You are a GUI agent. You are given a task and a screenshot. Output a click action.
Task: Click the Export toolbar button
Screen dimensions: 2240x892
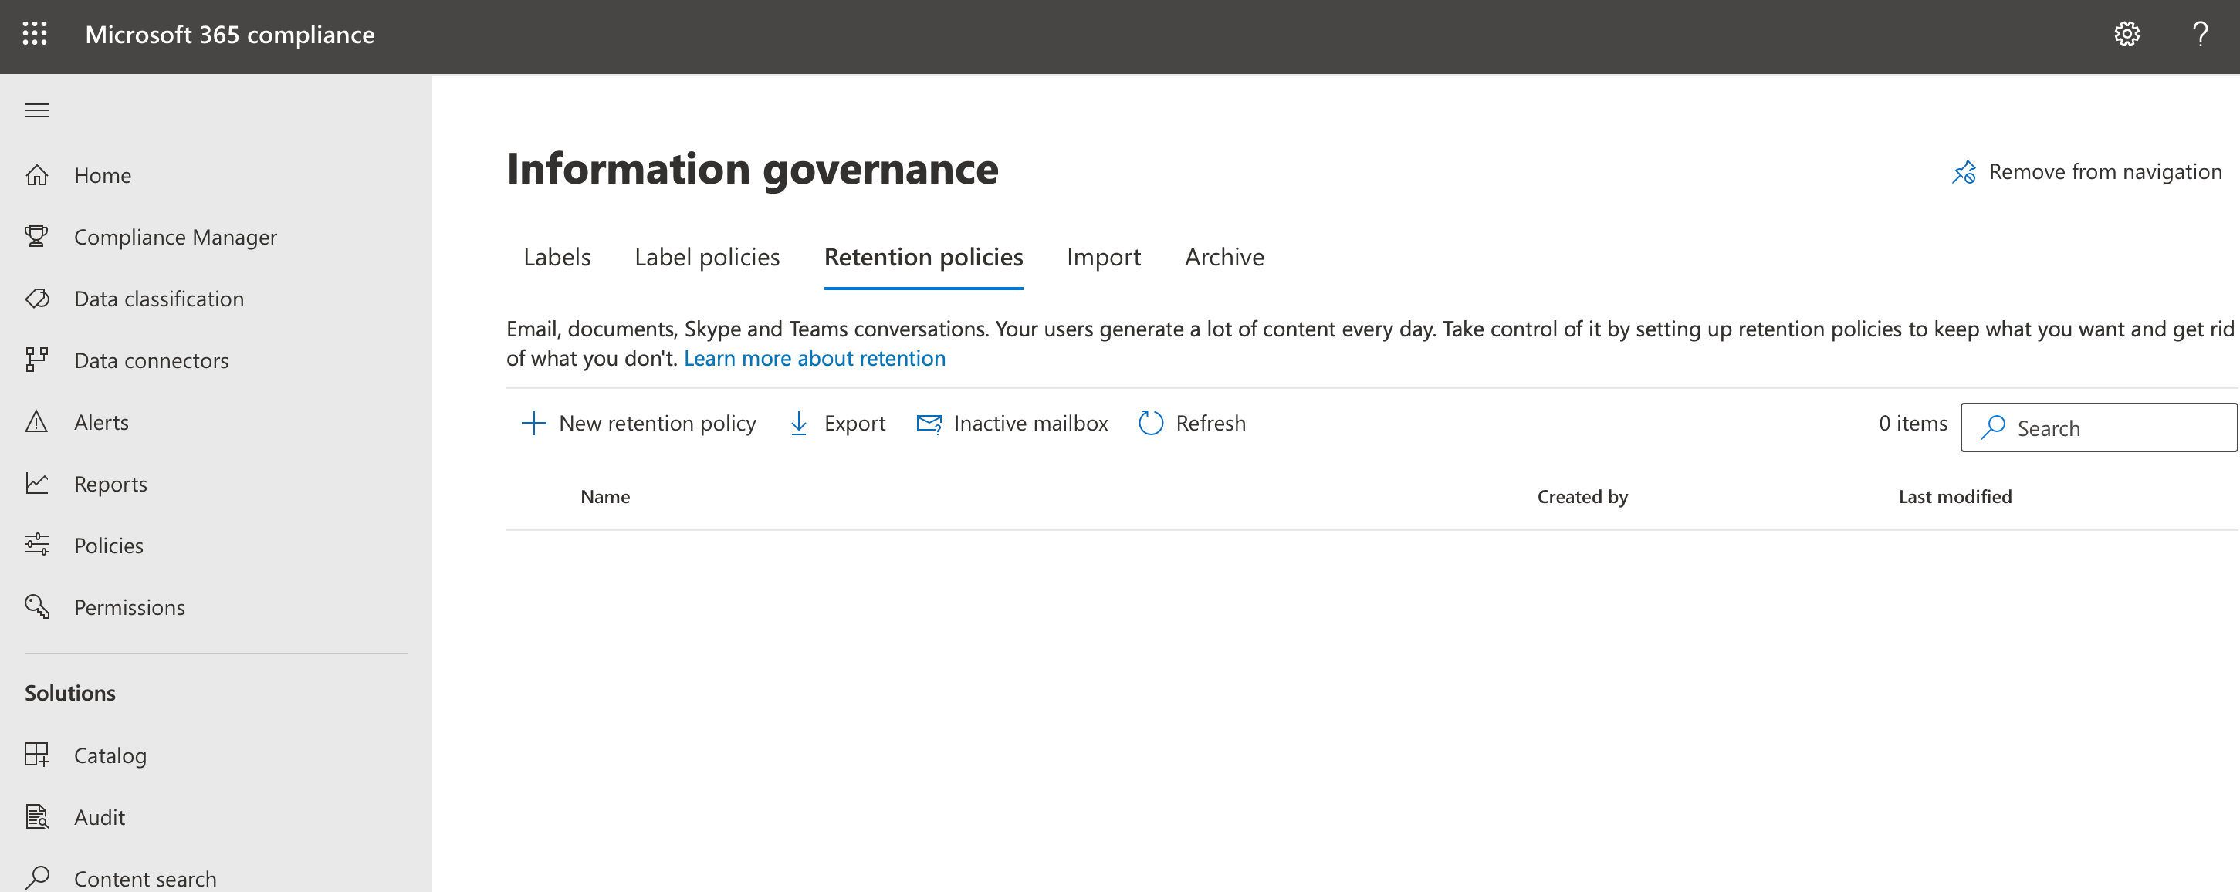point(837,423)
